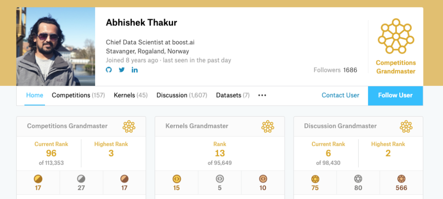Open the GitHub profile icon
Viewport: 443px width, 199px height.
pyautogui.click(x=109, y=69)
